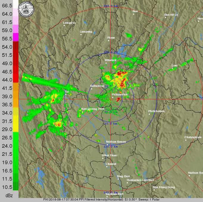Image resolution: width=203 pixels, height=202 pixels.
Task: Click the Chaiyaphum city label
Action: tap(193, 137)
